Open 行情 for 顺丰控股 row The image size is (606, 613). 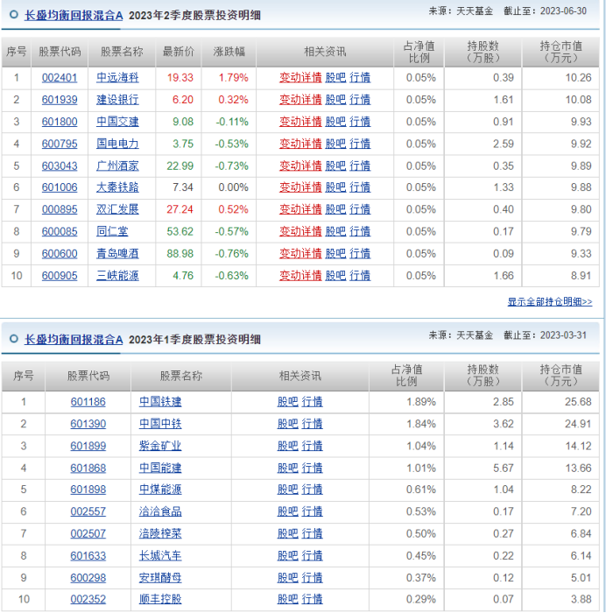pyautogui.click(x=312, y=599)
